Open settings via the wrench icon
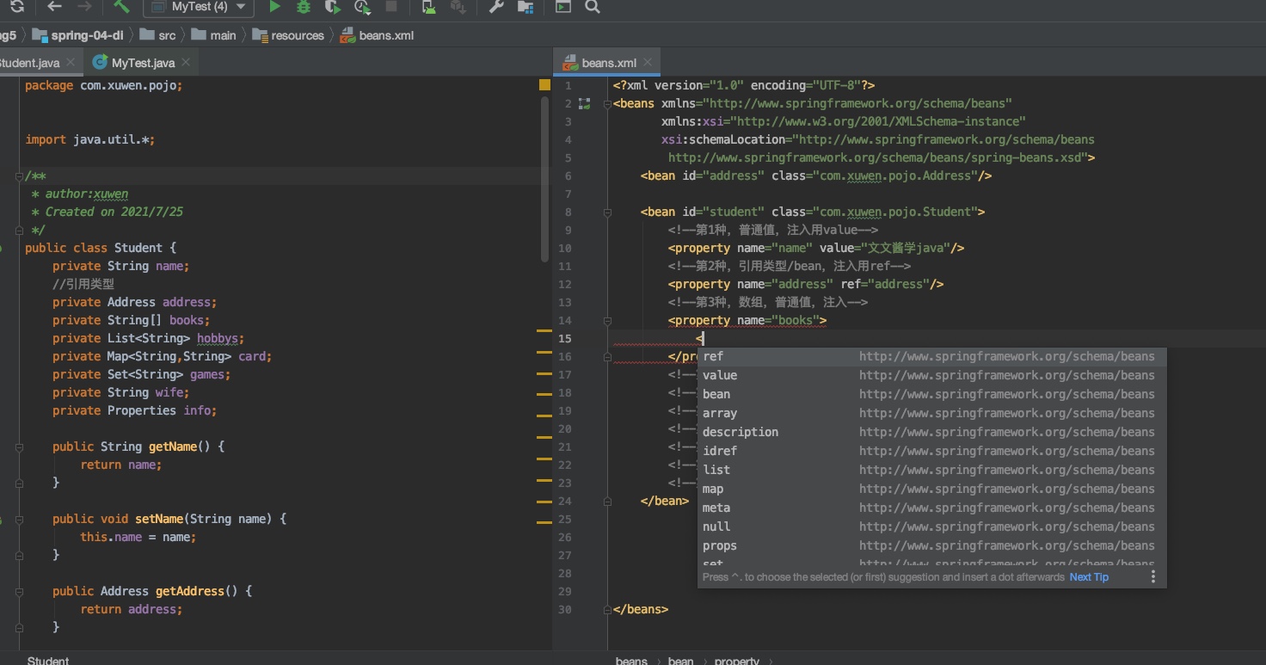 pyautogui.click(x=496, y=7)
